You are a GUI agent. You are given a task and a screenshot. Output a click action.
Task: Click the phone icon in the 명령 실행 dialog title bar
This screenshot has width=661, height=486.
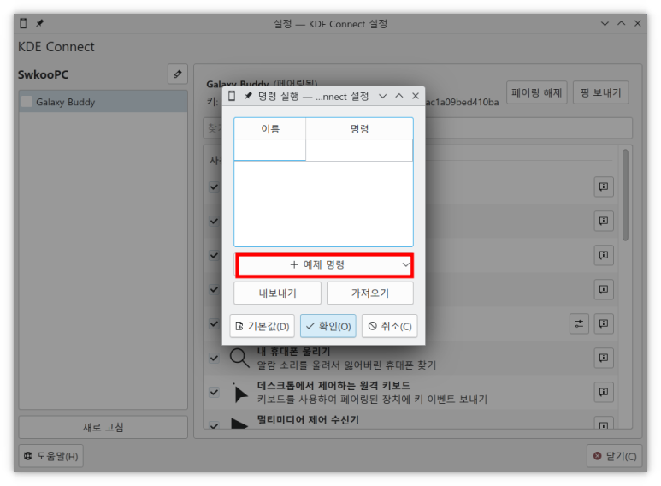[x=232, y=96]
